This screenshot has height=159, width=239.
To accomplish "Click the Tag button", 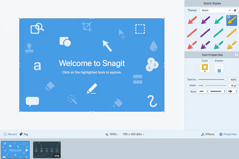I will pos(24,134).
